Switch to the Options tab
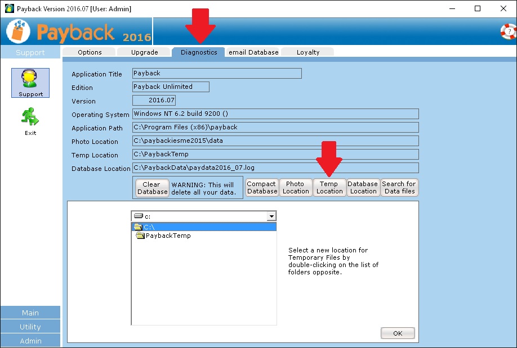Viewport: 517px width, 348px height. [x=90, y=52]
